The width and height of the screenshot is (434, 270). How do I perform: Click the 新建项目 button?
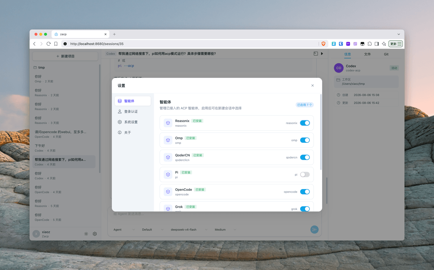[x=65, y=56]
